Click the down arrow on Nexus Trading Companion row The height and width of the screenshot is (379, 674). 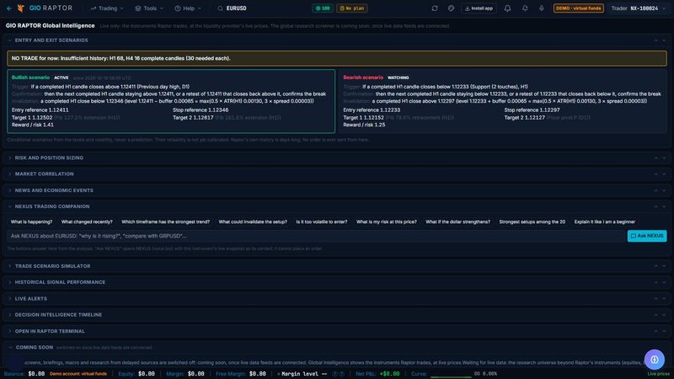pos(664,206)
